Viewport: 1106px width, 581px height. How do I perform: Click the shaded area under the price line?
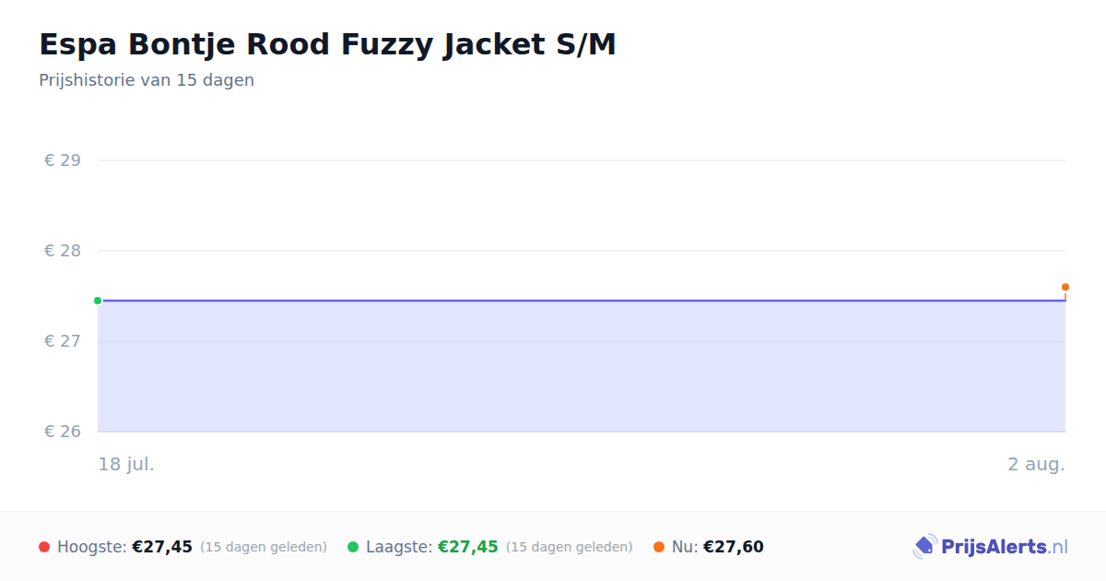point(582,366)
